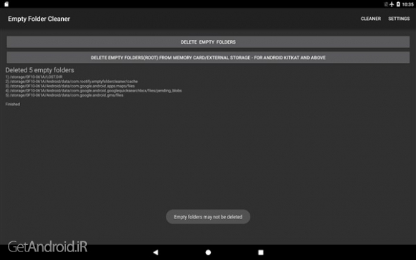Open the SETTINGS menu

pyautogui.click(x=399, y=19)
